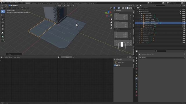
Task: Select the Rotate tool
Action: [x=3, y=22]
